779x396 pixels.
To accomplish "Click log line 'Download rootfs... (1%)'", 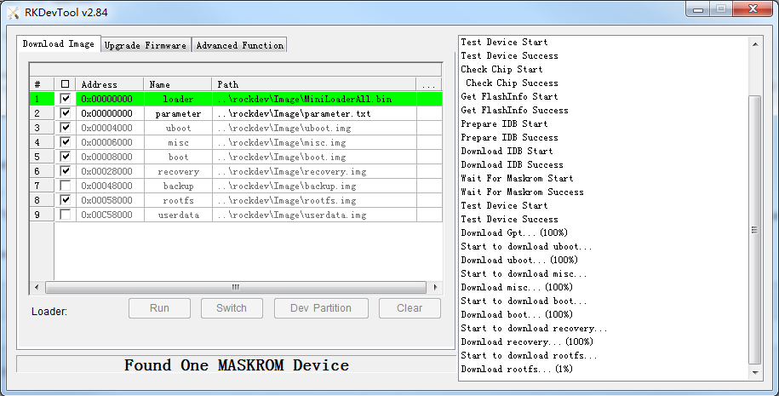I will [517, 369].
